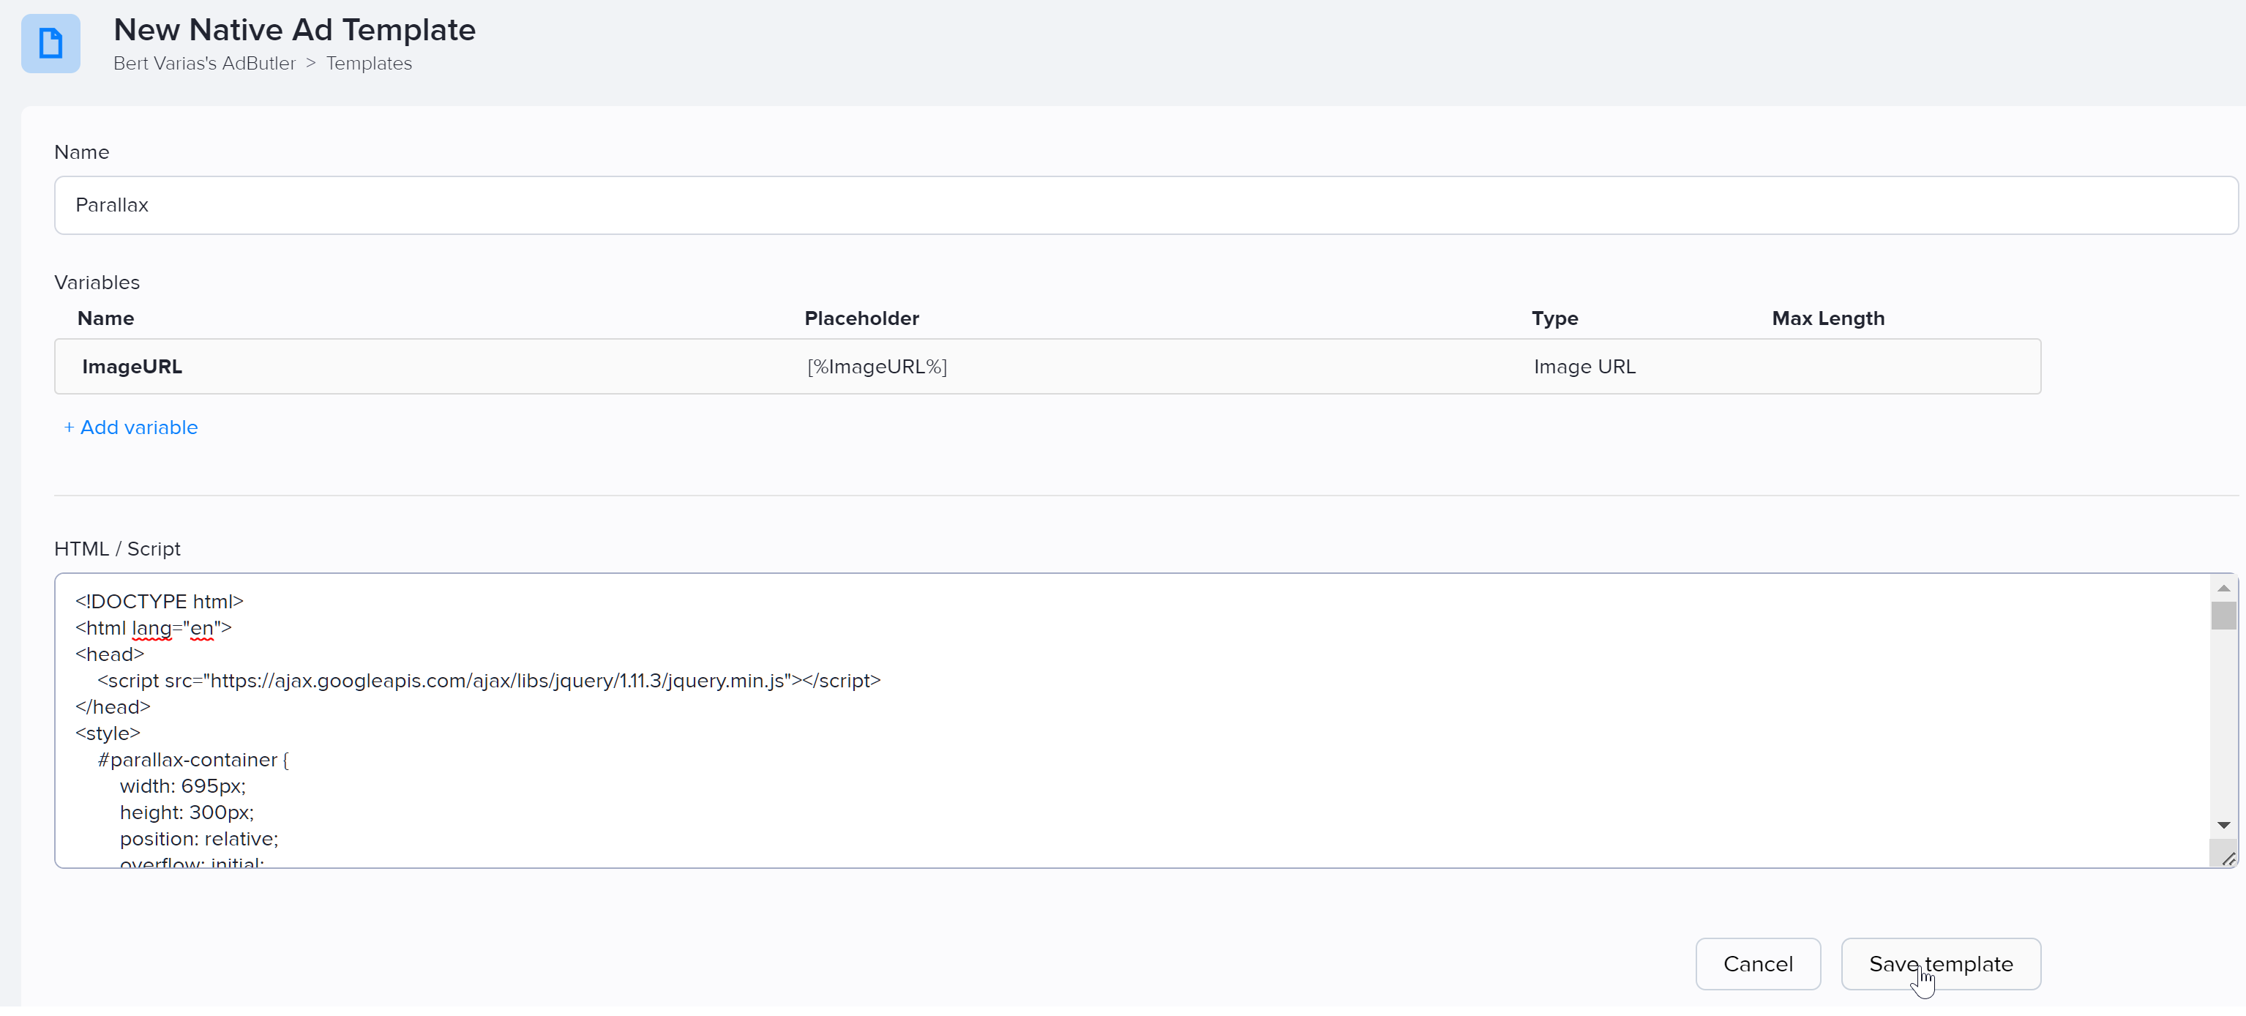
Task: Click the New Native Ad Template heading
Action: (x=295, y=30)
